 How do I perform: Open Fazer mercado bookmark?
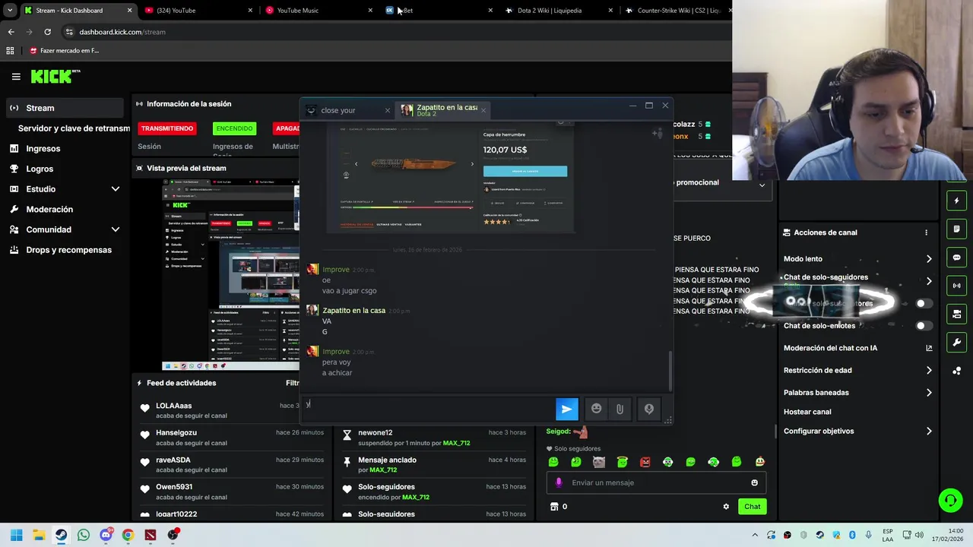click(65, 51)
